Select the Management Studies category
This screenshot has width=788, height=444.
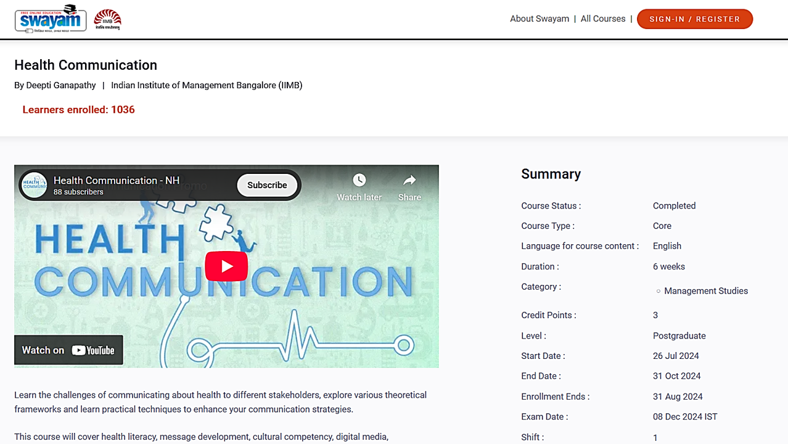(x=705, y=291)
